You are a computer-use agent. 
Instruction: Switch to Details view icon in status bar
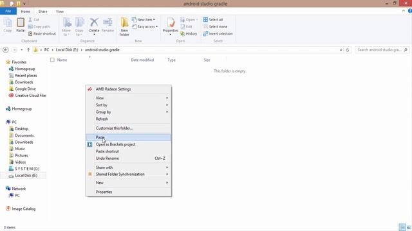click(402, 227)
